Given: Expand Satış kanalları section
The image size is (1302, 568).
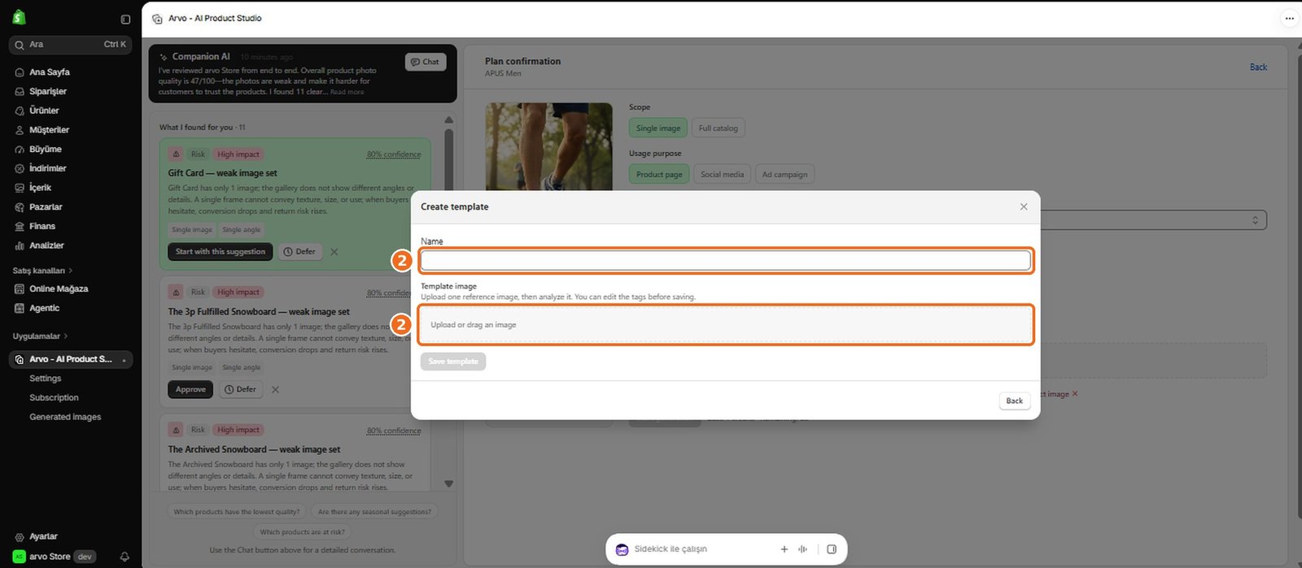Looking at the screenshot, I should [42, 271].
